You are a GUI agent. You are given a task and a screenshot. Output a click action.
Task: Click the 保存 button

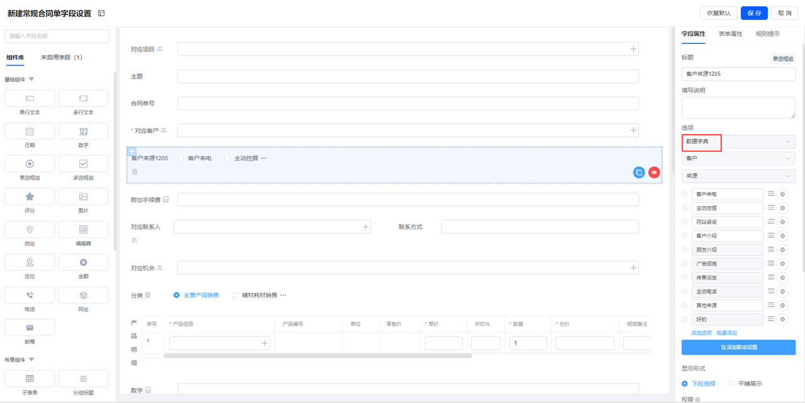pos(755,13)
